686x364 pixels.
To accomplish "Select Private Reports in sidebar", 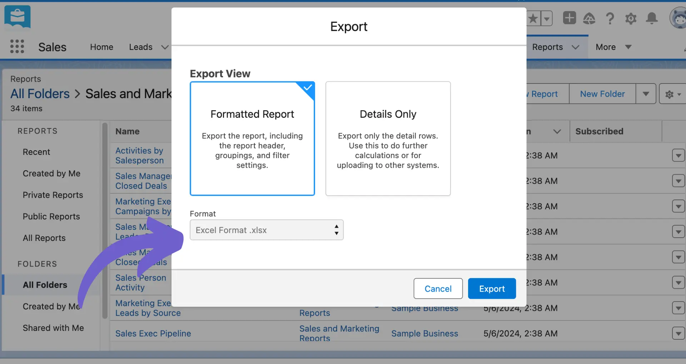I will [53, 195].
